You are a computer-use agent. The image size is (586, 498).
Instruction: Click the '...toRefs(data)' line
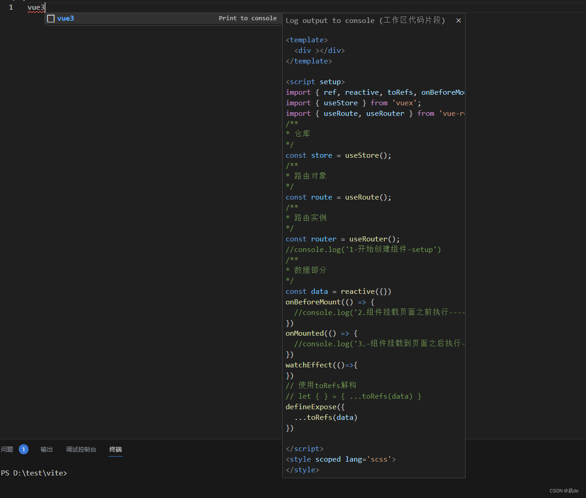click(x=326, y=418)
